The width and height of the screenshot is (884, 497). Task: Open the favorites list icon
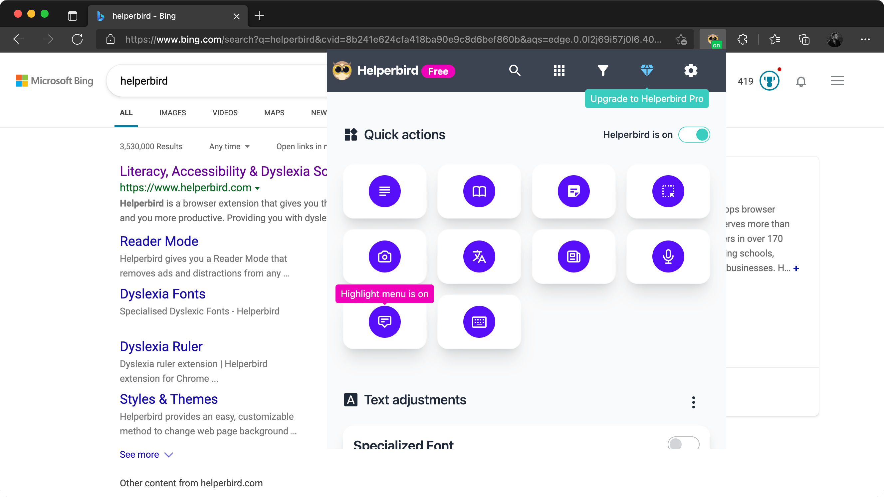coord(774,40)
